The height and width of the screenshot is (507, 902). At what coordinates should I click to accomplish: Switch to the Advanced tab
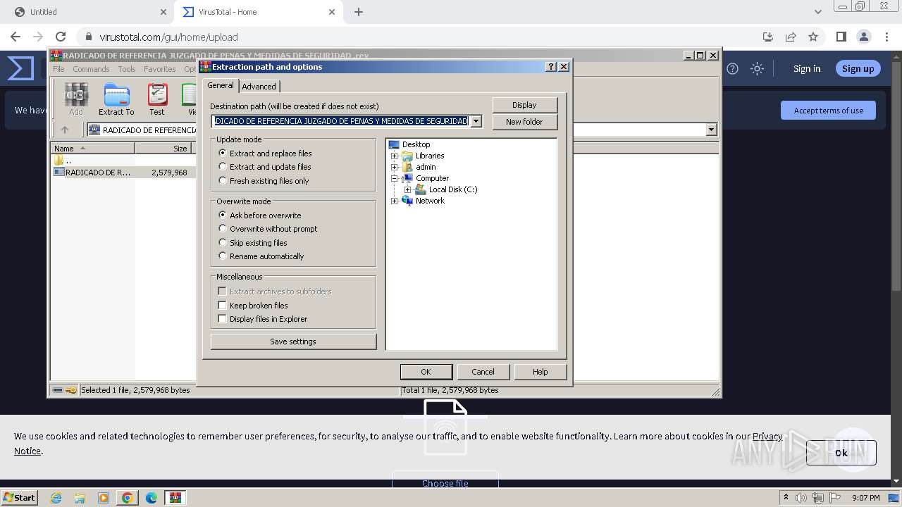point(259,87)
